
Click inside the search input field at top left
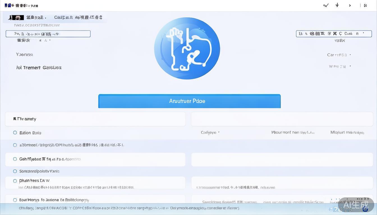[x=48, y=33]
